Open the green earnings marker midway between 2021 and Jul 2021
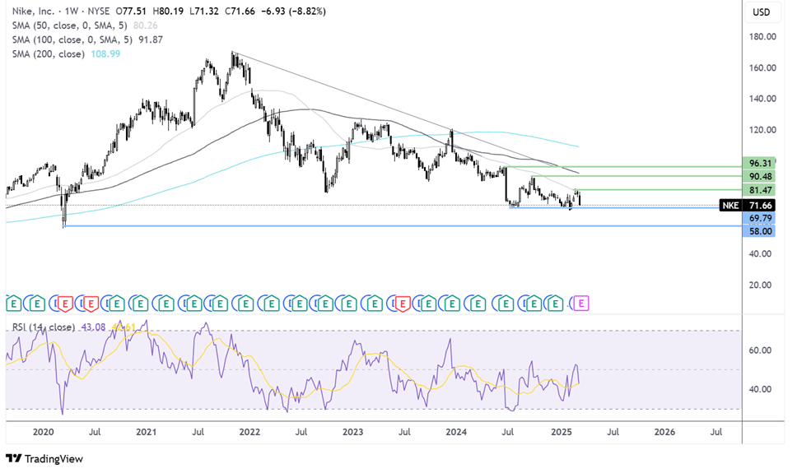The height and width of the screenshot is (473, 811). [x=166, y=304]
